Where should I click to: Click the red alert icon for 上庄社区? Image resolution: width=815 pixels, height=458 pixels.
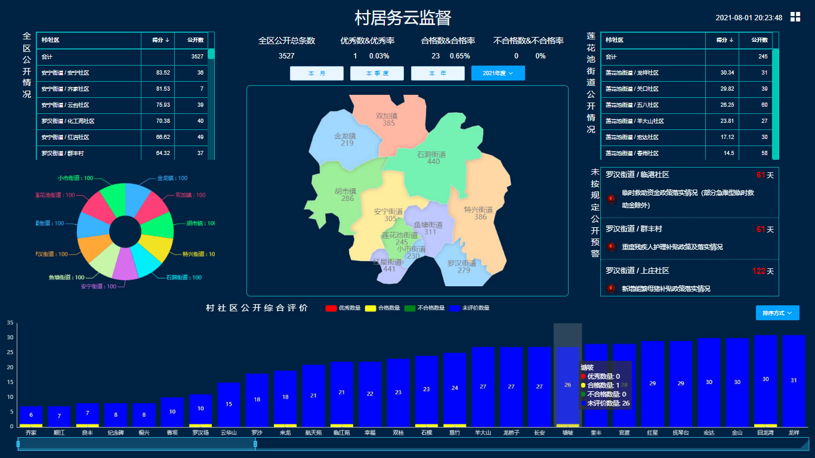[611, 289]
